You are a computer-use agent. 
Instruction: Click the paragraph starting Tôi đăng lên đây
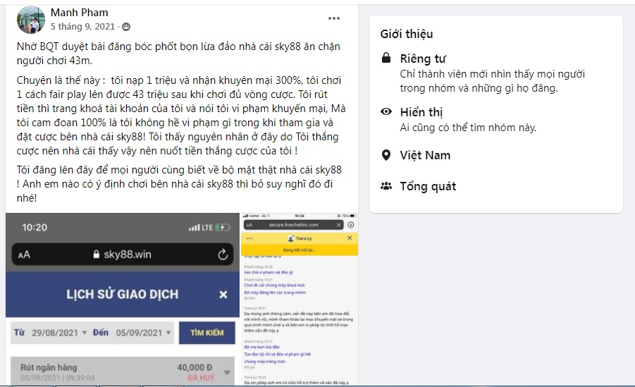[x=179, y=184]
